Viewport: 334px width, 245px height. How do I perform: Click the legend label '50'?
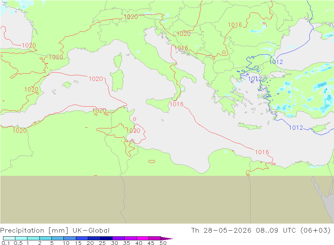[163, 243]
